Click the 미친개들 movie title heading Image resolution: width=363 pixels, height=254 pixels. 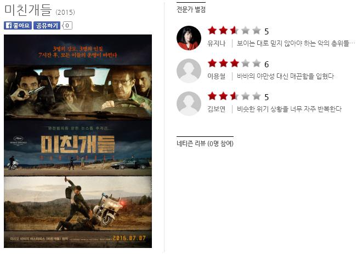(x=28, y=10)
